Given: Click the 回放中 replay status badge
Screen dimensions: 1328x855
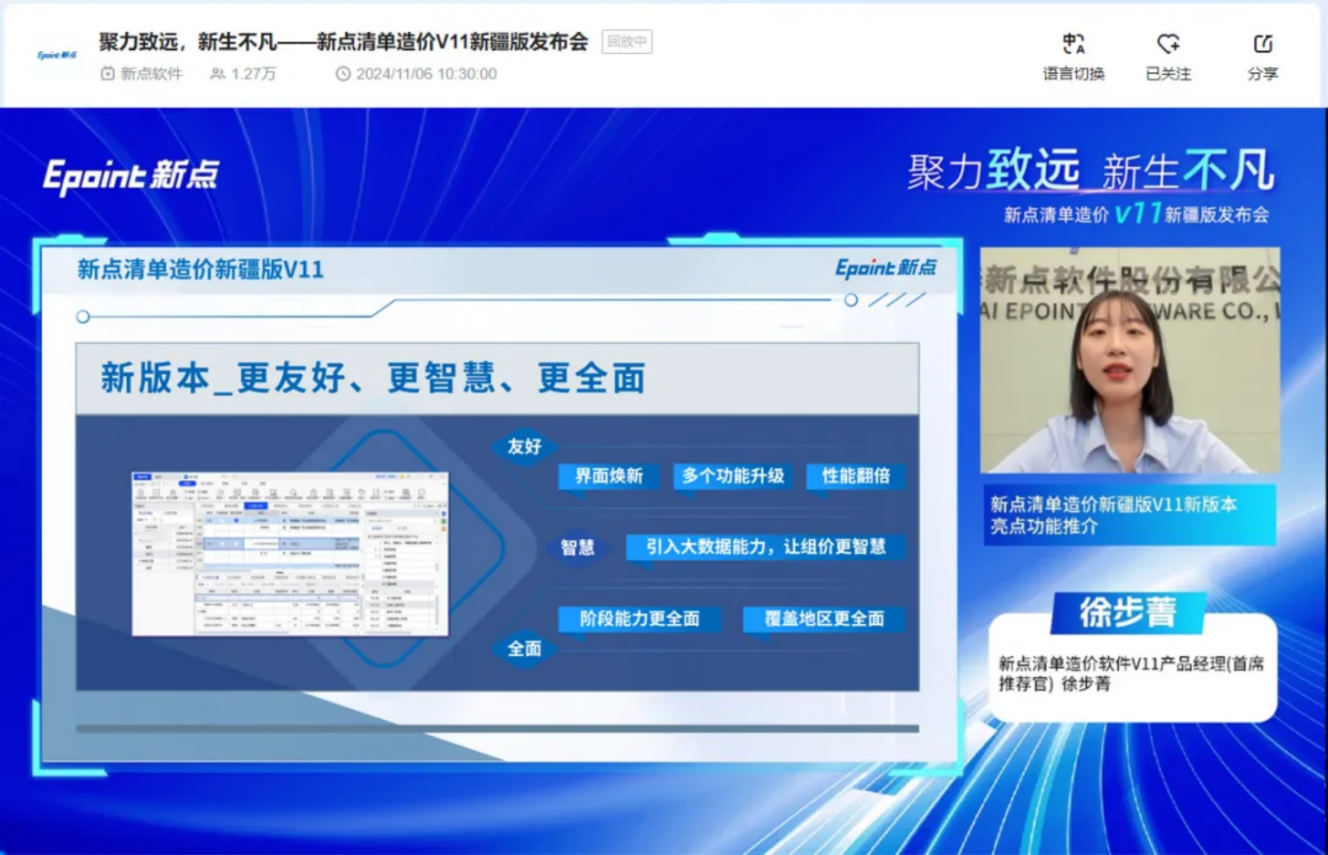Looking at the screenshot, I should click(627, 42).
